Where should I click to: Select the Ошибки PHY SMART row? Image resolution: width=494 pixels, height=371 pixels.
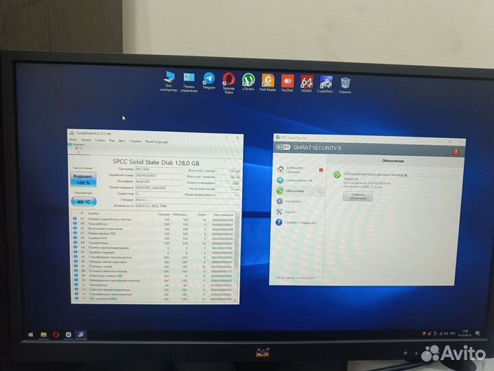click(x=153, y=238)
